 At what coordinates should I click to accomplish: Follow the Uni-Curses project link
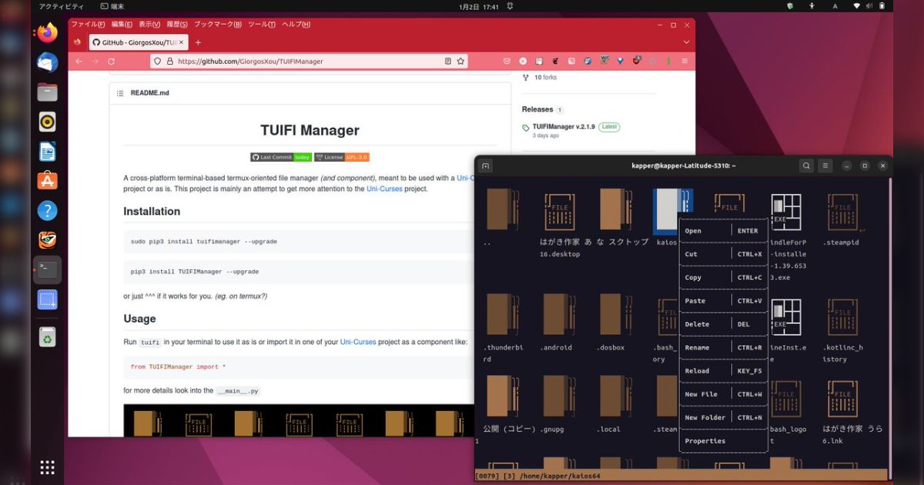[x=384, y=189]
